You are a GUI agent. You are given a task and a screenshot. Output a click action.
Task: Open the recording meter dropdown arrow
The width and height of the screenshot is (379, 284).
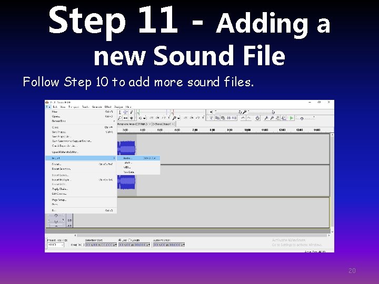178,118
